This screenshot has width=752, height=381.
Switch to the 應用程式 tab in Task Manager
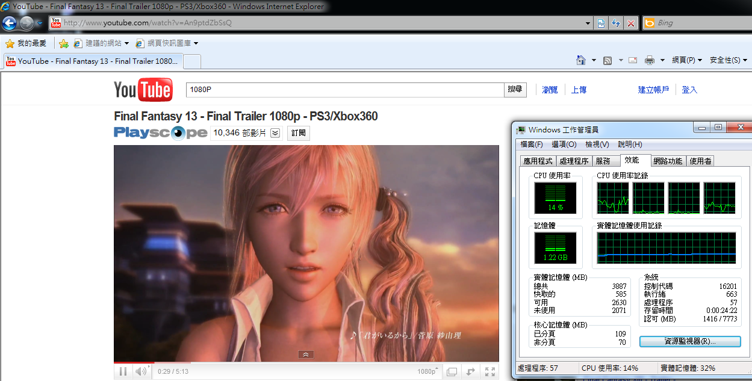(x=538, y=161)
